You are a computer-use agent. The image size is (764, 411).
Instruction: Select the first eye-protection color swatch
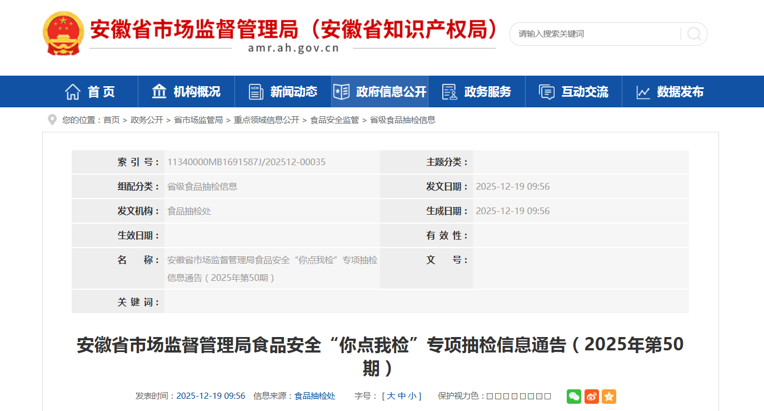(x=490, y=397)
